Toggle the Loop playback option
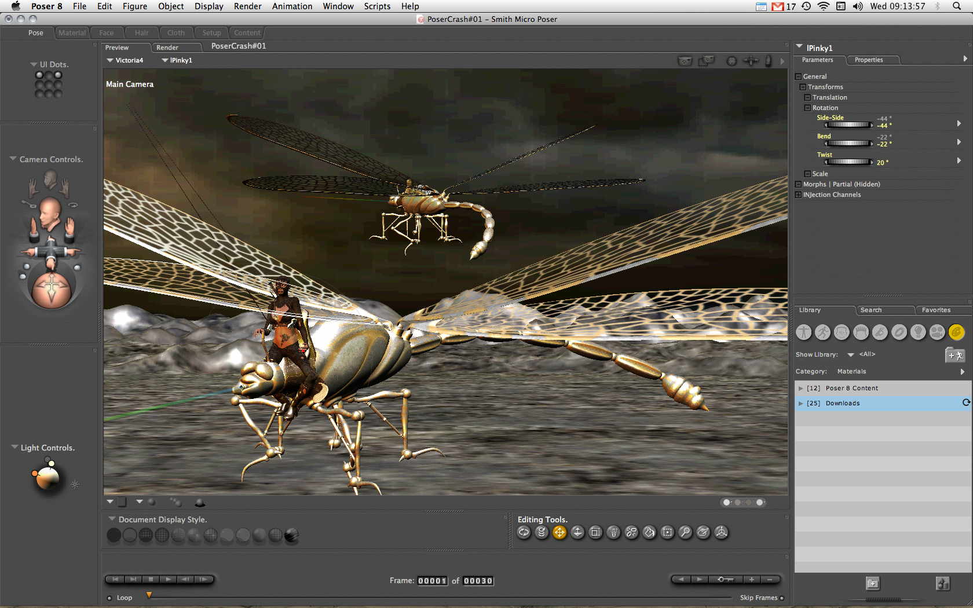The width and height of the screenshot is (973, 608). [x=109, y=598]
